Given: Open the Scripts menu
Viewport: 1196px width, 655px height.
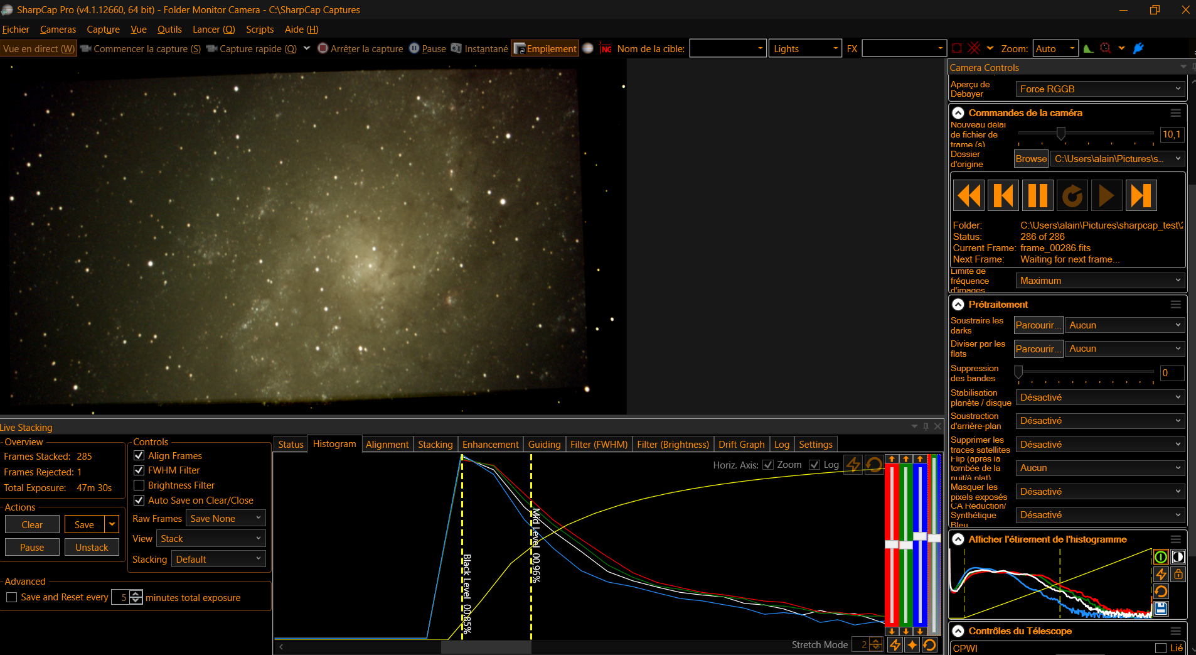Looking at the screenshot, I should pos(260,30).
